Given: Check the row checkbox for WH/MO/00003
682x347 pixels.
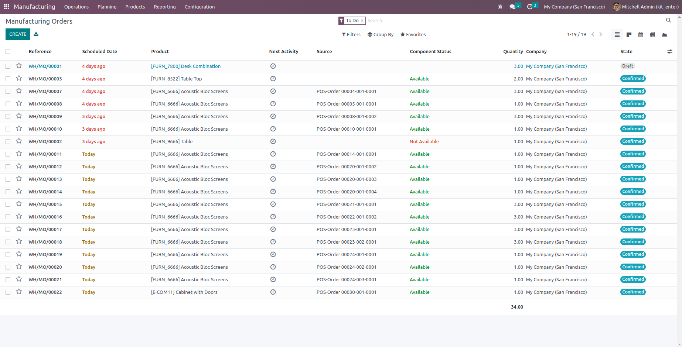Looking at the screenshot, I should [x=8, y=79].
